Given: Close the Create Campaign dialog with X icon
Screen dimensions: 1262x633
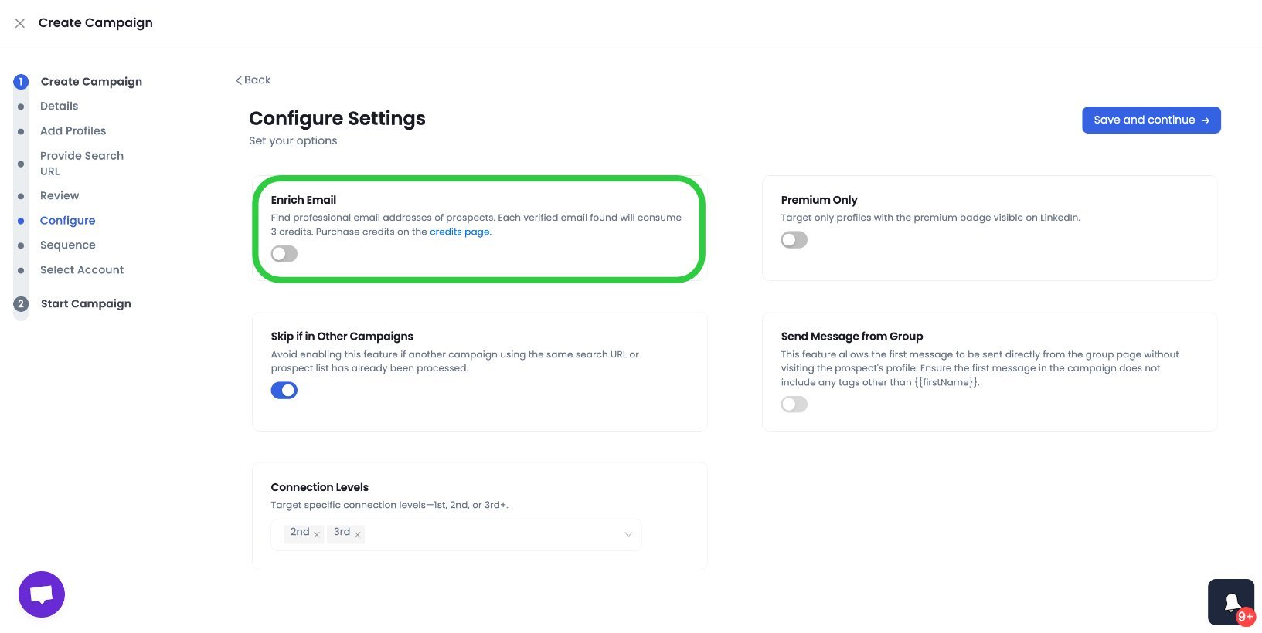Looking at the screenshot, I should point(20,23).
